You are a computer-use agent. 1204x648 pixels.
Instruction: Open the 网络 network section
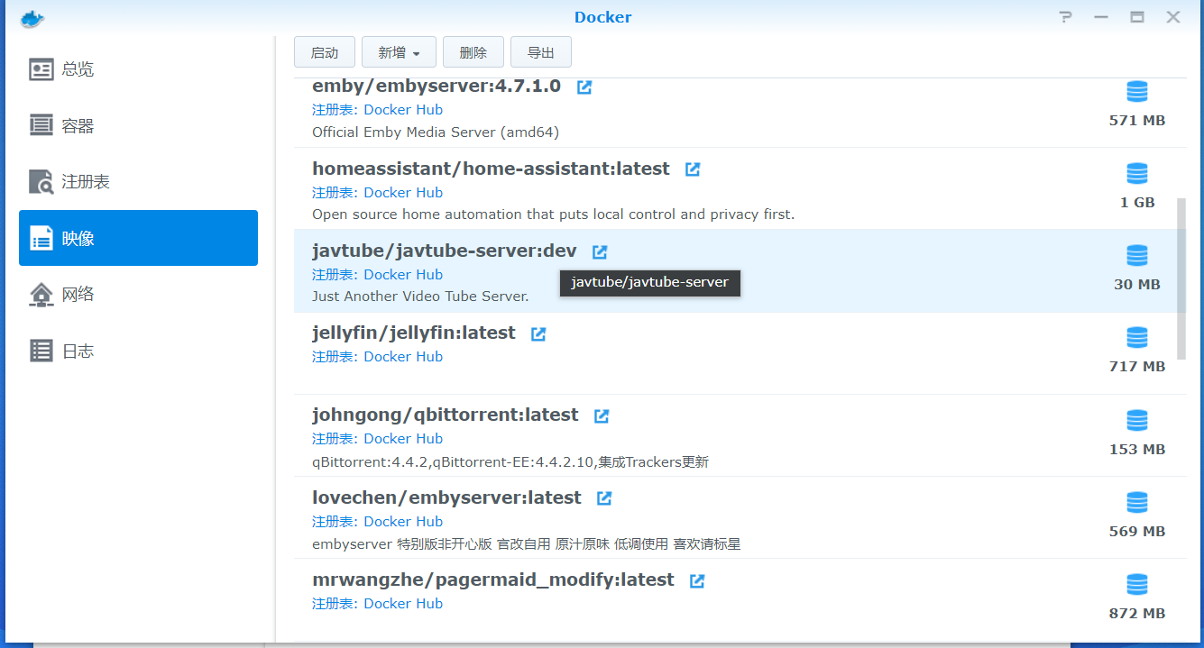[x=138, y=295]
